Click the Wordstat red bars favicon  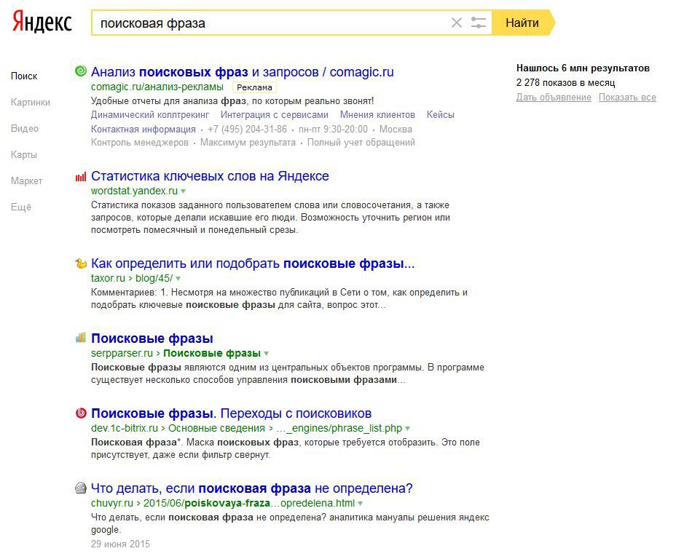81,176
